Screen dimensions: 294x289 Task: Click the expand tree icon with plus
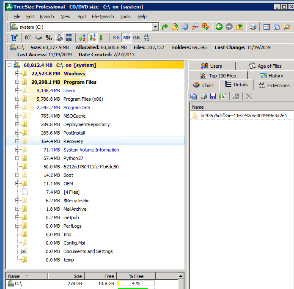coord(14,38)
